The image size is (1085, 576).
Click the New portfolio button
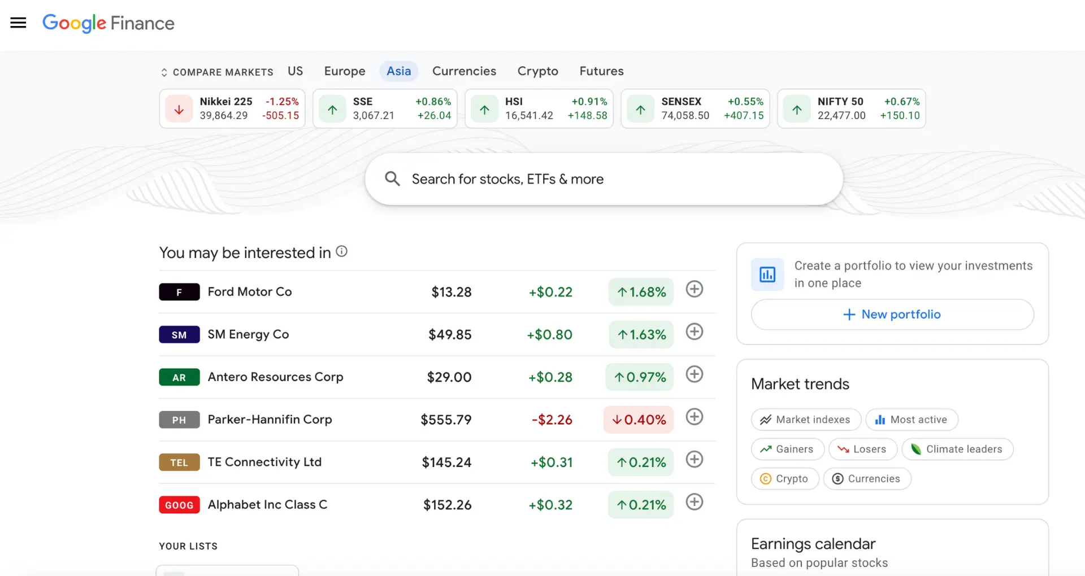[x=892, y=315]
